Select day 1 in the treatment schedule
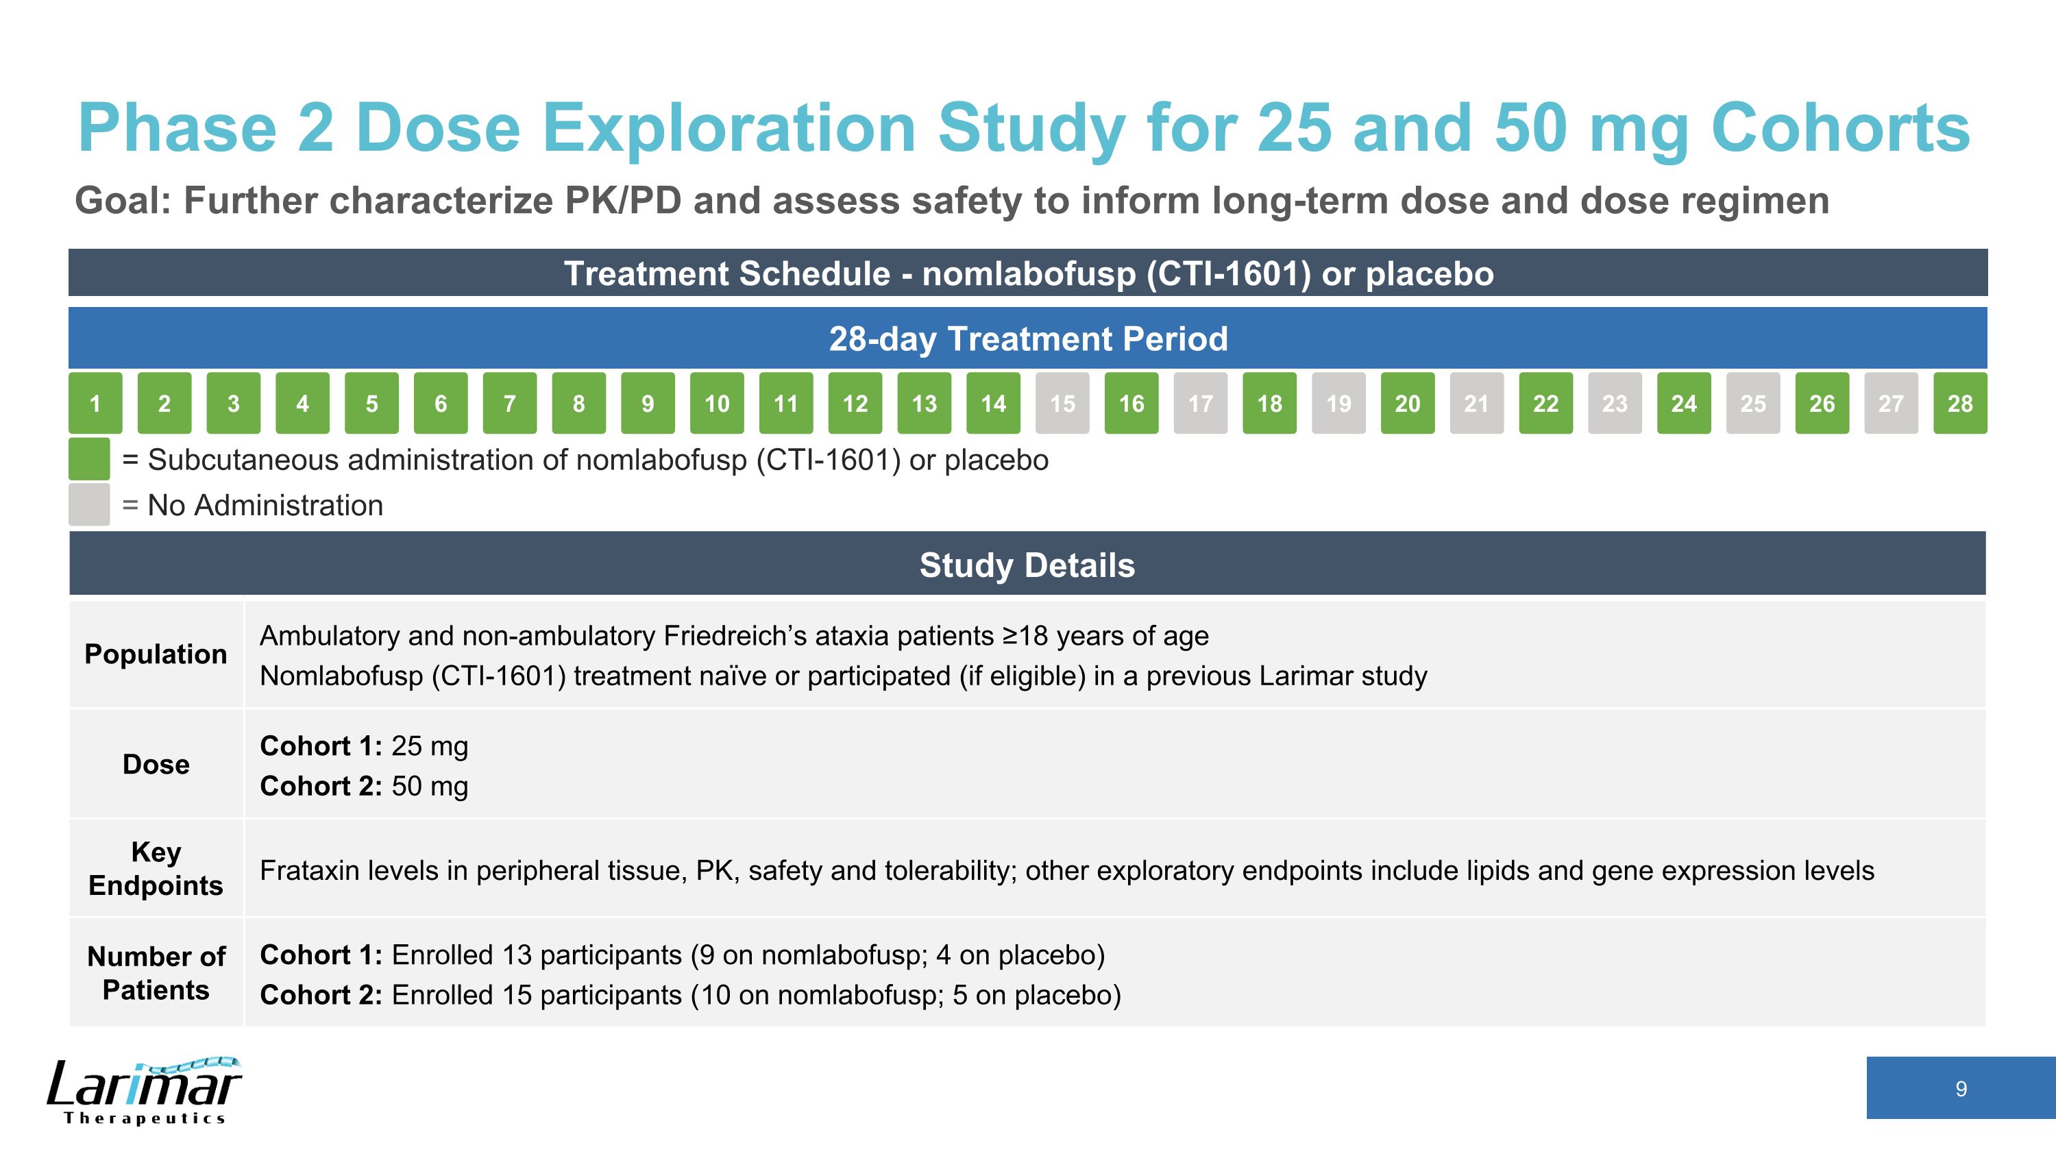 click(x=96, y=404)
